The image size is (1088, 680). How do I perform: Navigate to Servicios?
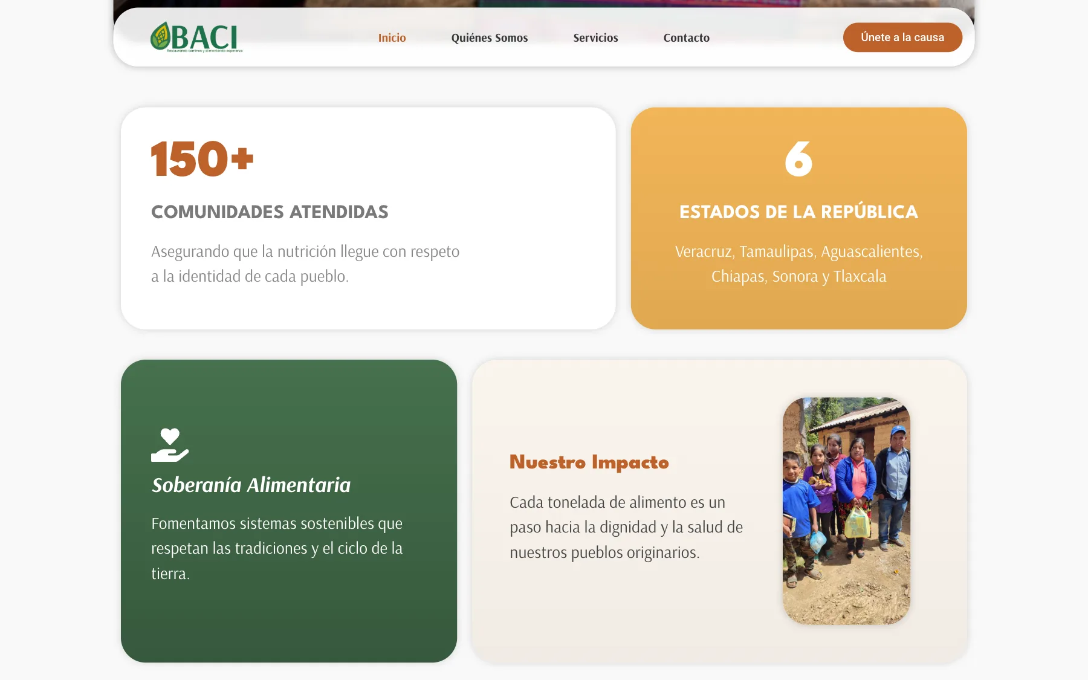tap(595, 37)
